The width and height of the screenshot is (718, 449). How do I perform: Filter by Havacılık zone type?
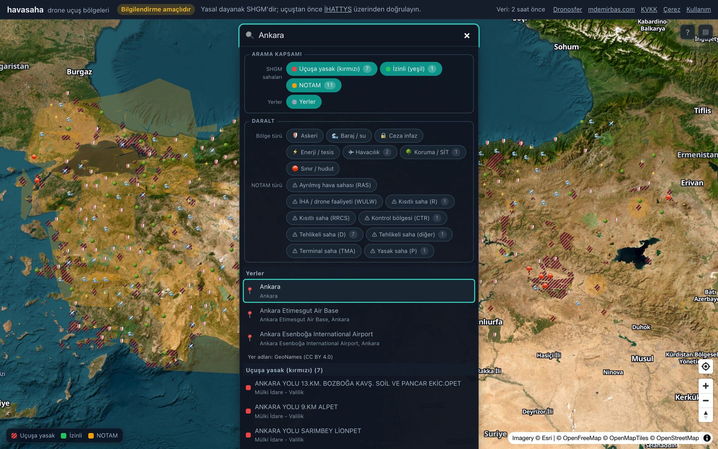point(370,152)
